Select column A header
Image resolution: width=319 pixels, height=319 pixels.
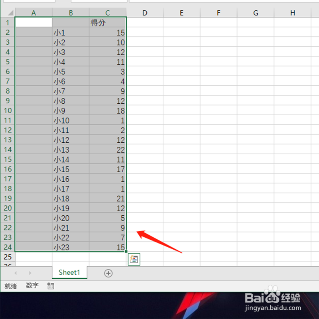[33, 13]
